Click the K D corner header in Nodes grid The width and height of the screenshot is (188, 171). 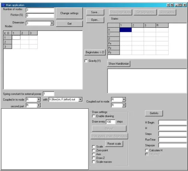8,33
